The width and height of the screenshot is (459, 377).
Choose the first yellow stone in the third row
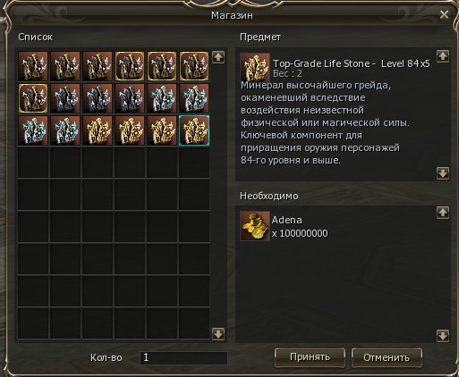click(98, 130)
